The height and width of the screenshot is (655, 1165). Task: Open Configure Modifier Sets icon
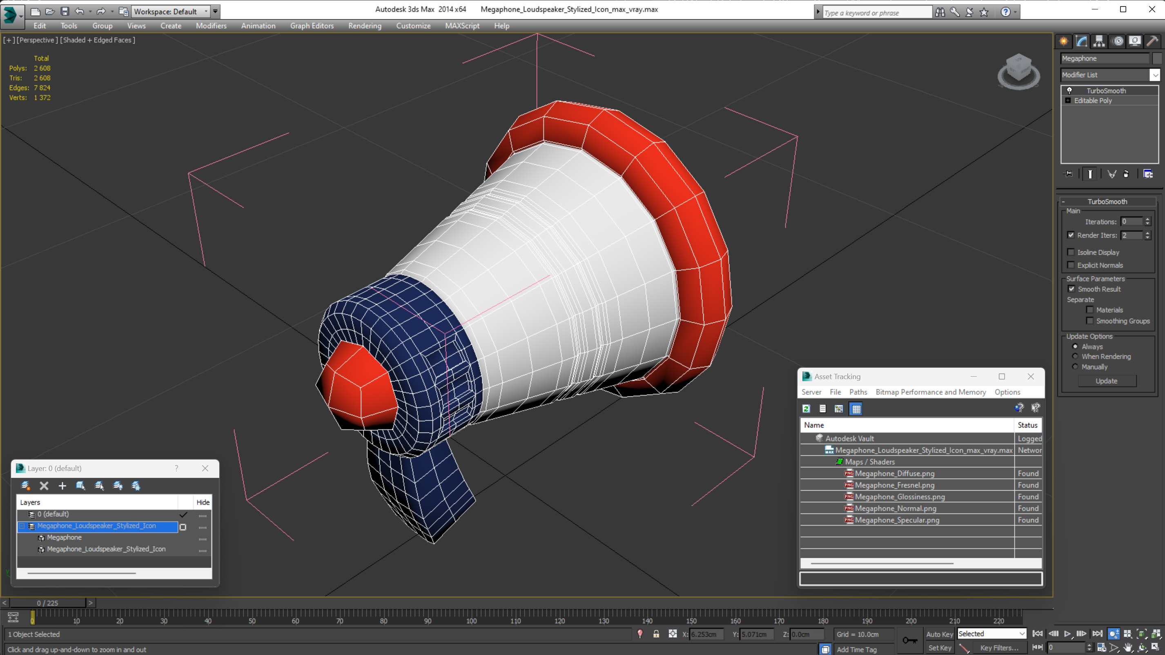[1148, 174]
